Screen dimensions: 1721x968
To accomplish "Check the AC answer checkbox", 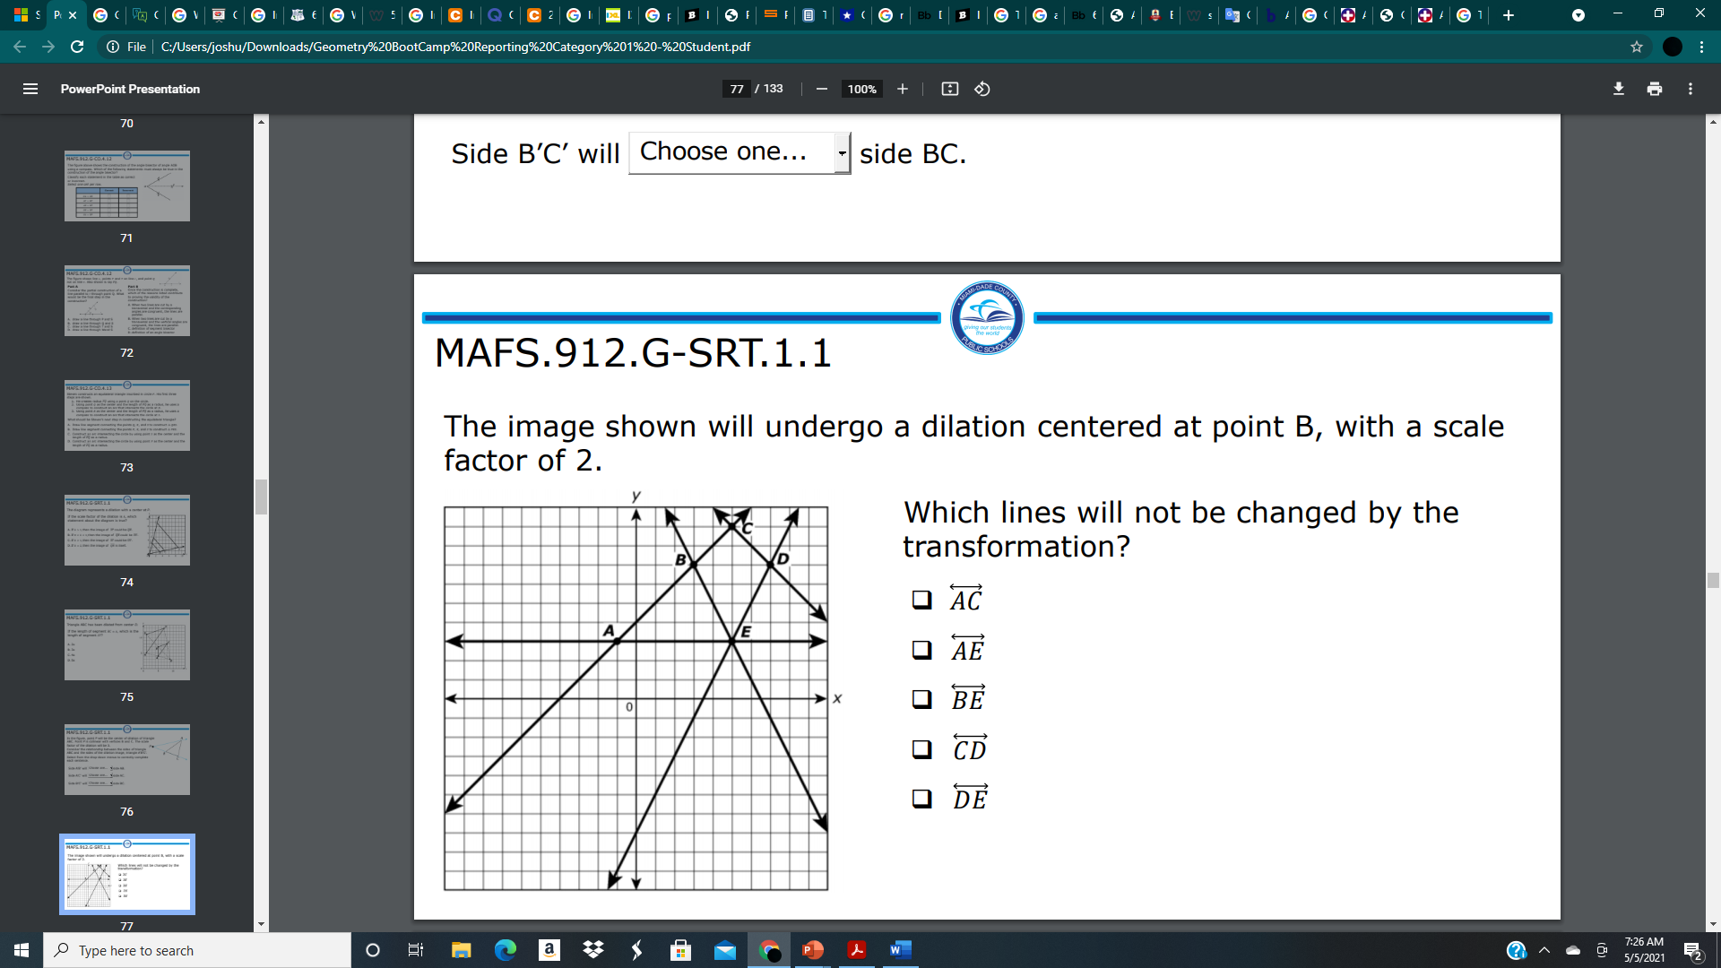I will (921, 600).
